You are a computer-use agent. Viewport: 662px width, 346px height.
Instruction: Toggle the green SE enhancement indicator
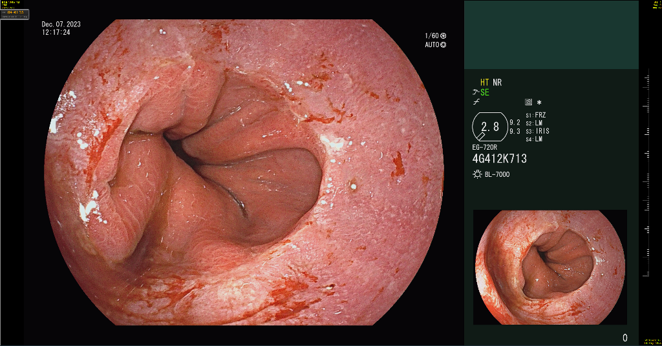[x=485, y=92]
